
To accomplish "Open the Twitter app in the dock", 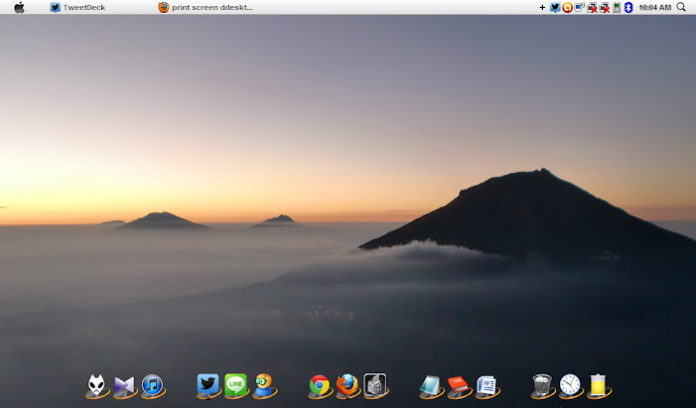I will (208, 384).
